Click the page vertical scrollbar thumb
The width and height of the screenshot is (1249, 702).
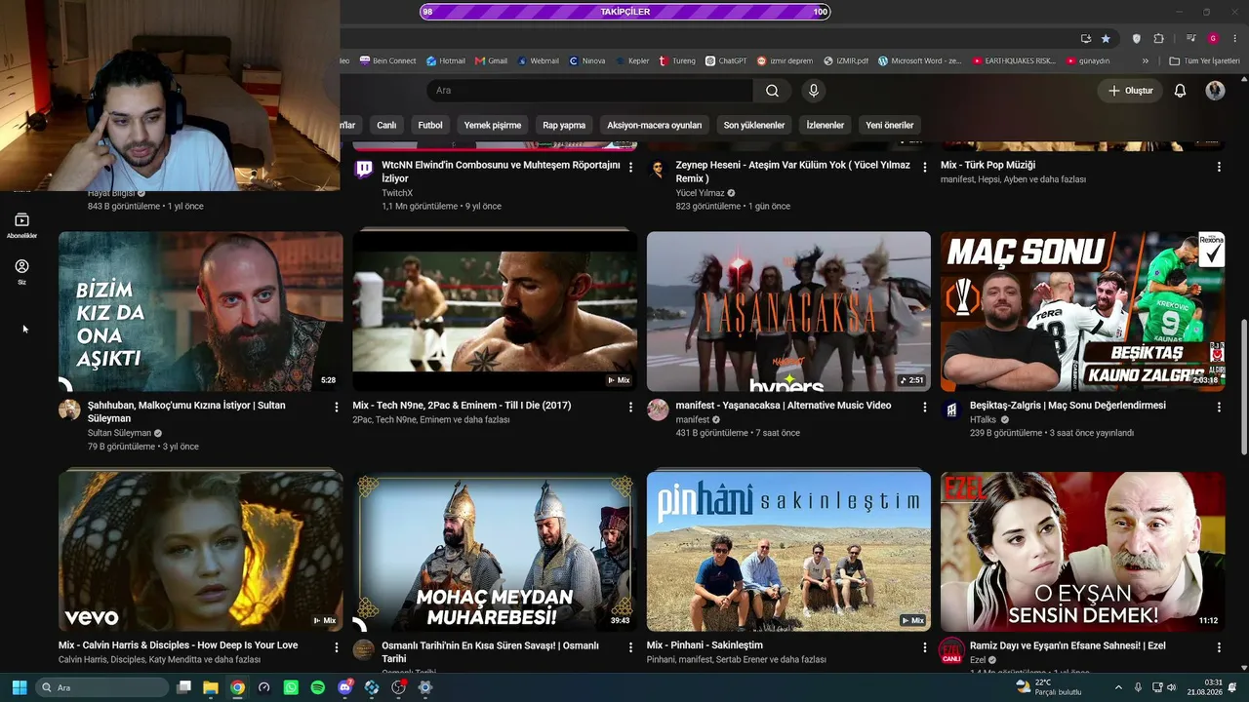coord(1243,385)
